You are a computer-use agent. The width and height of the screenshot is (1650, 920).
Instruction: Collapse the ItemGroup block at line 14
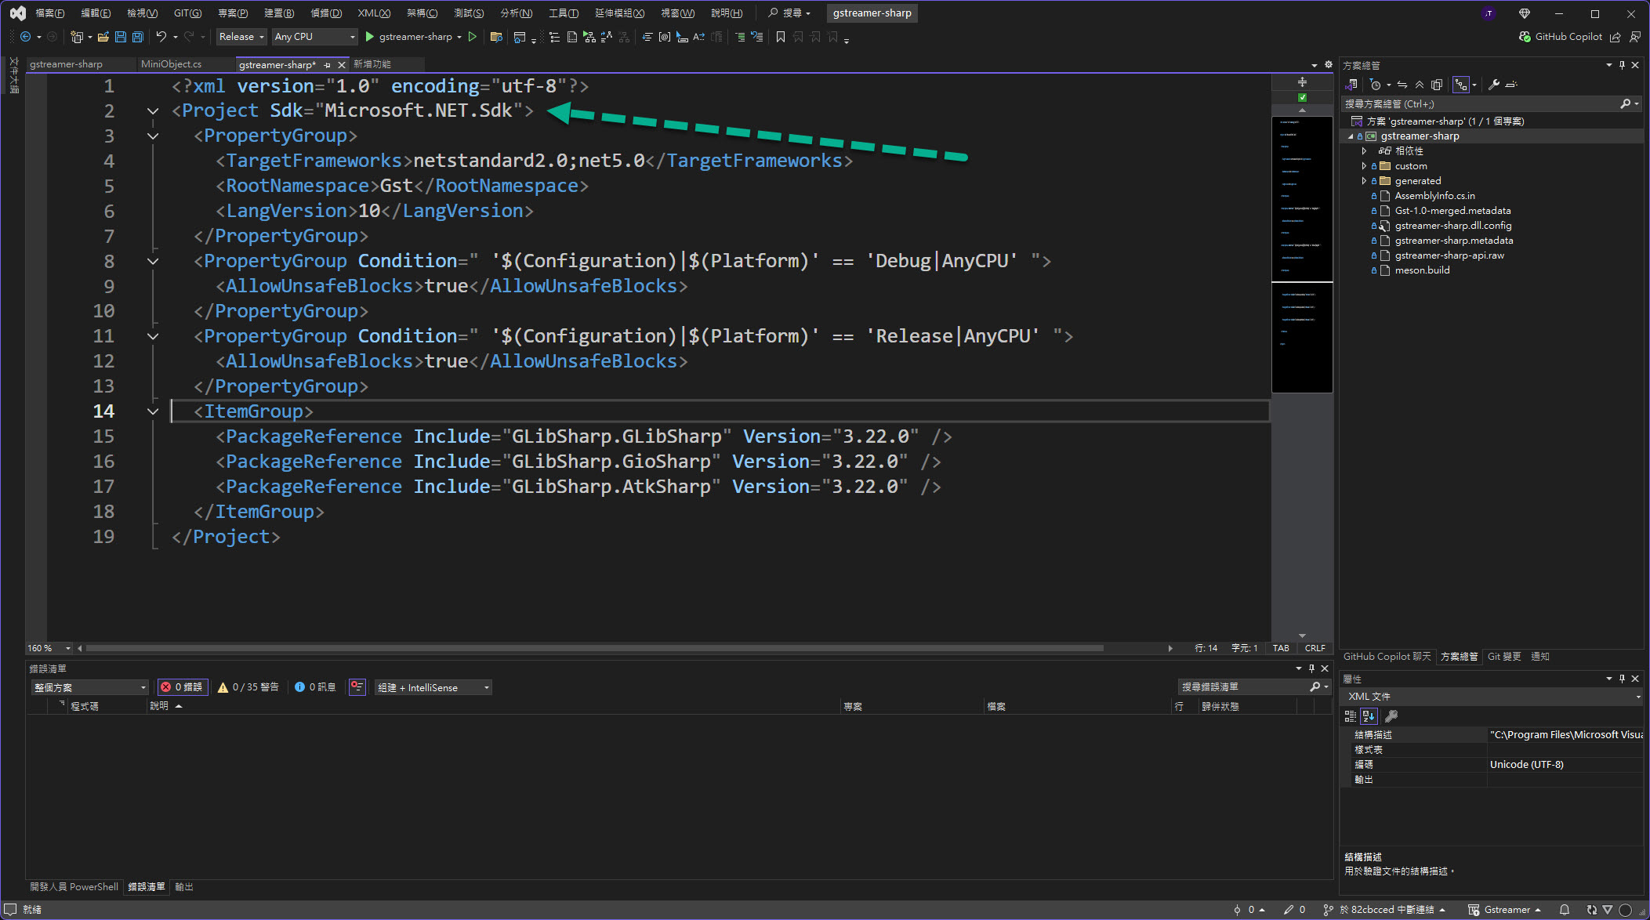153,411
